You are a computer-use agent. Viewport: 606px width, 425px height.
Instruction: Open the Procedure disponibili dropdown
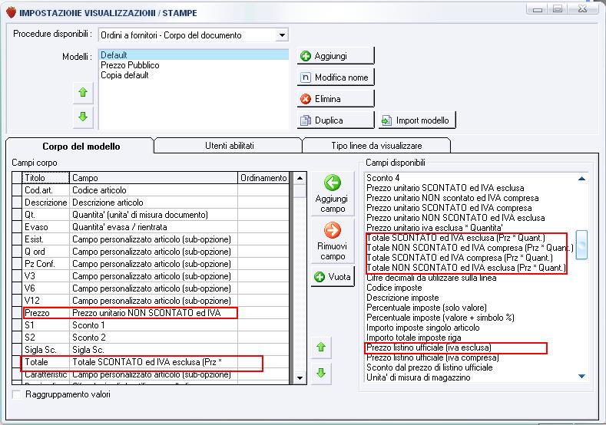pyautogui.click(x=282, y=35)
